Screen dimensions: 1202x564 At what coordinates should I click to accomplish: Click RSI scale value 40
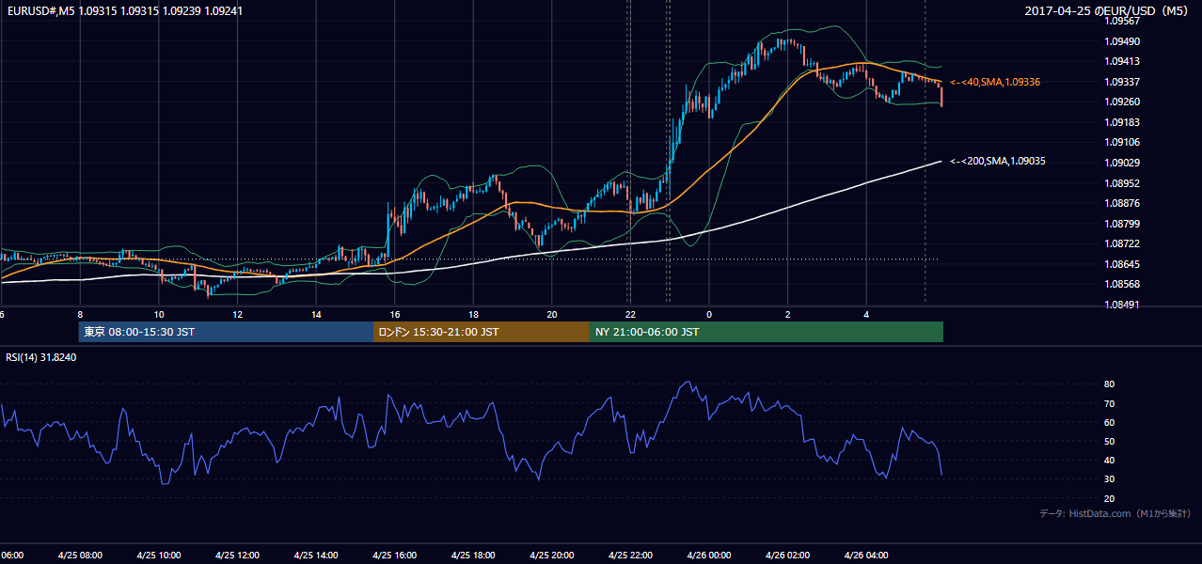1110,460
